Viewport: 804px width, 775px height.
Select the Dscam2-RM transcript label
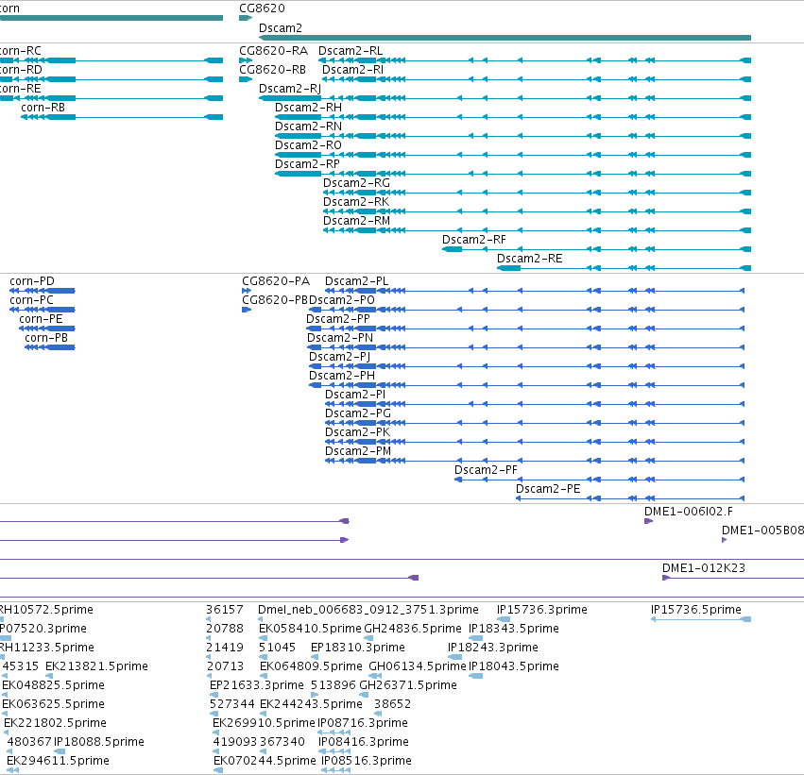click(x=356, y=221)
